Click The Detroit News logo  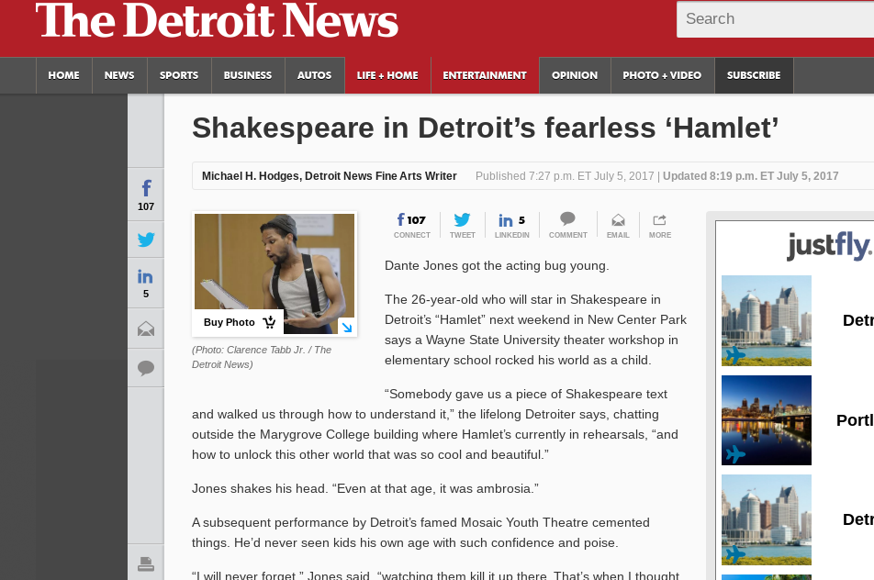tap(217, 20)
